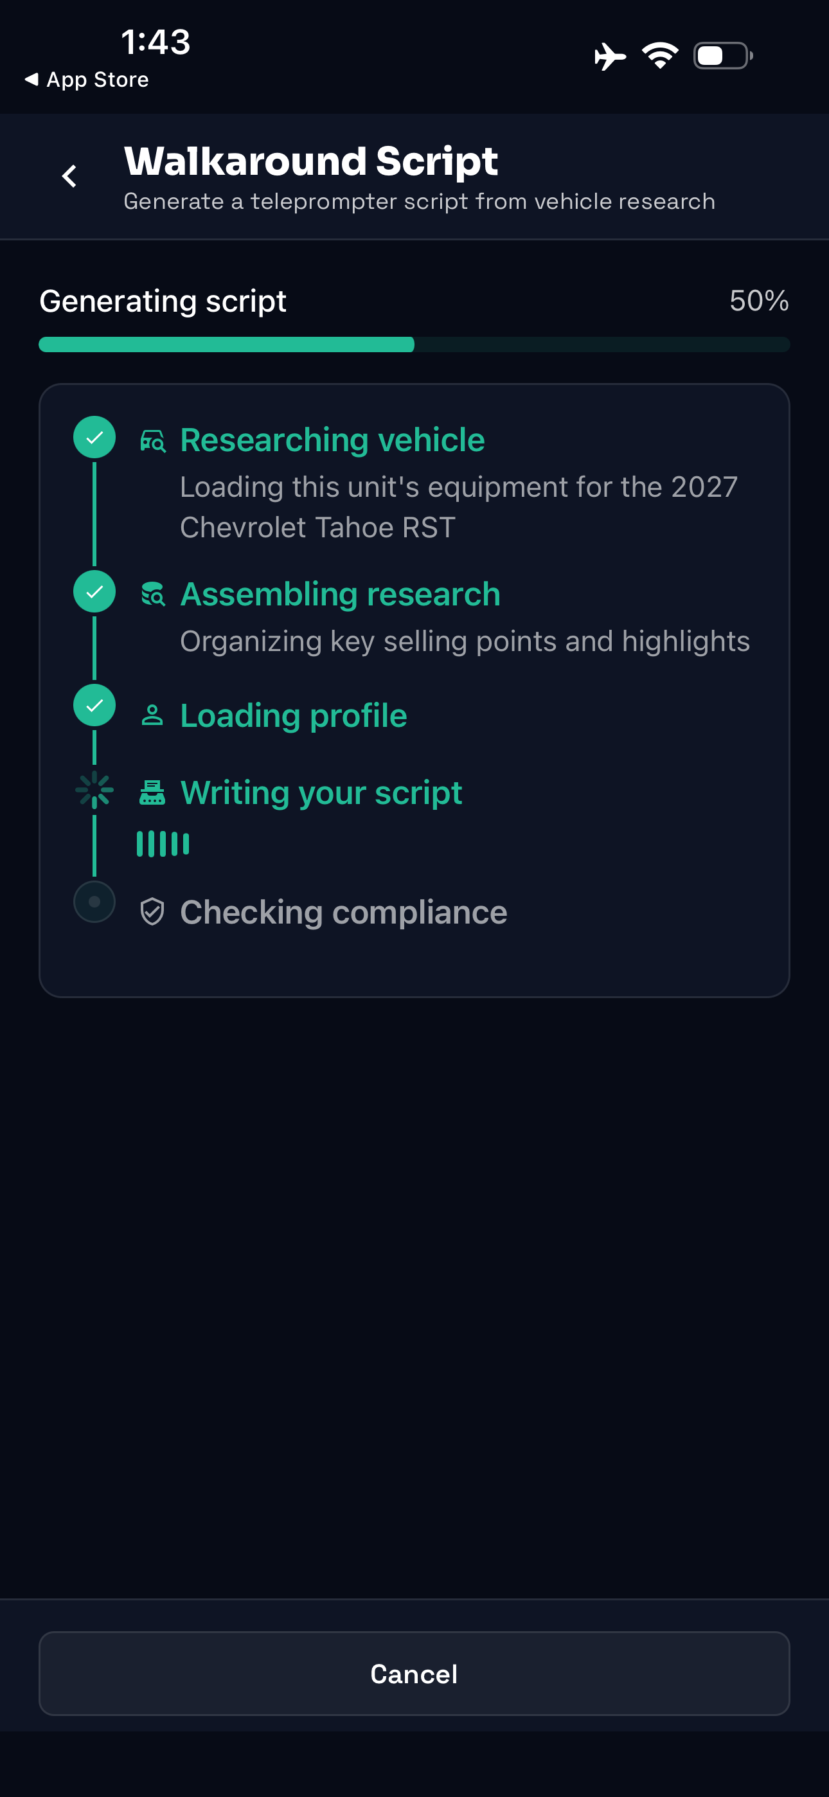Viewport: 829px width, 1797px height.
Task: Cancel the script generation
Action: point(415,1674)
